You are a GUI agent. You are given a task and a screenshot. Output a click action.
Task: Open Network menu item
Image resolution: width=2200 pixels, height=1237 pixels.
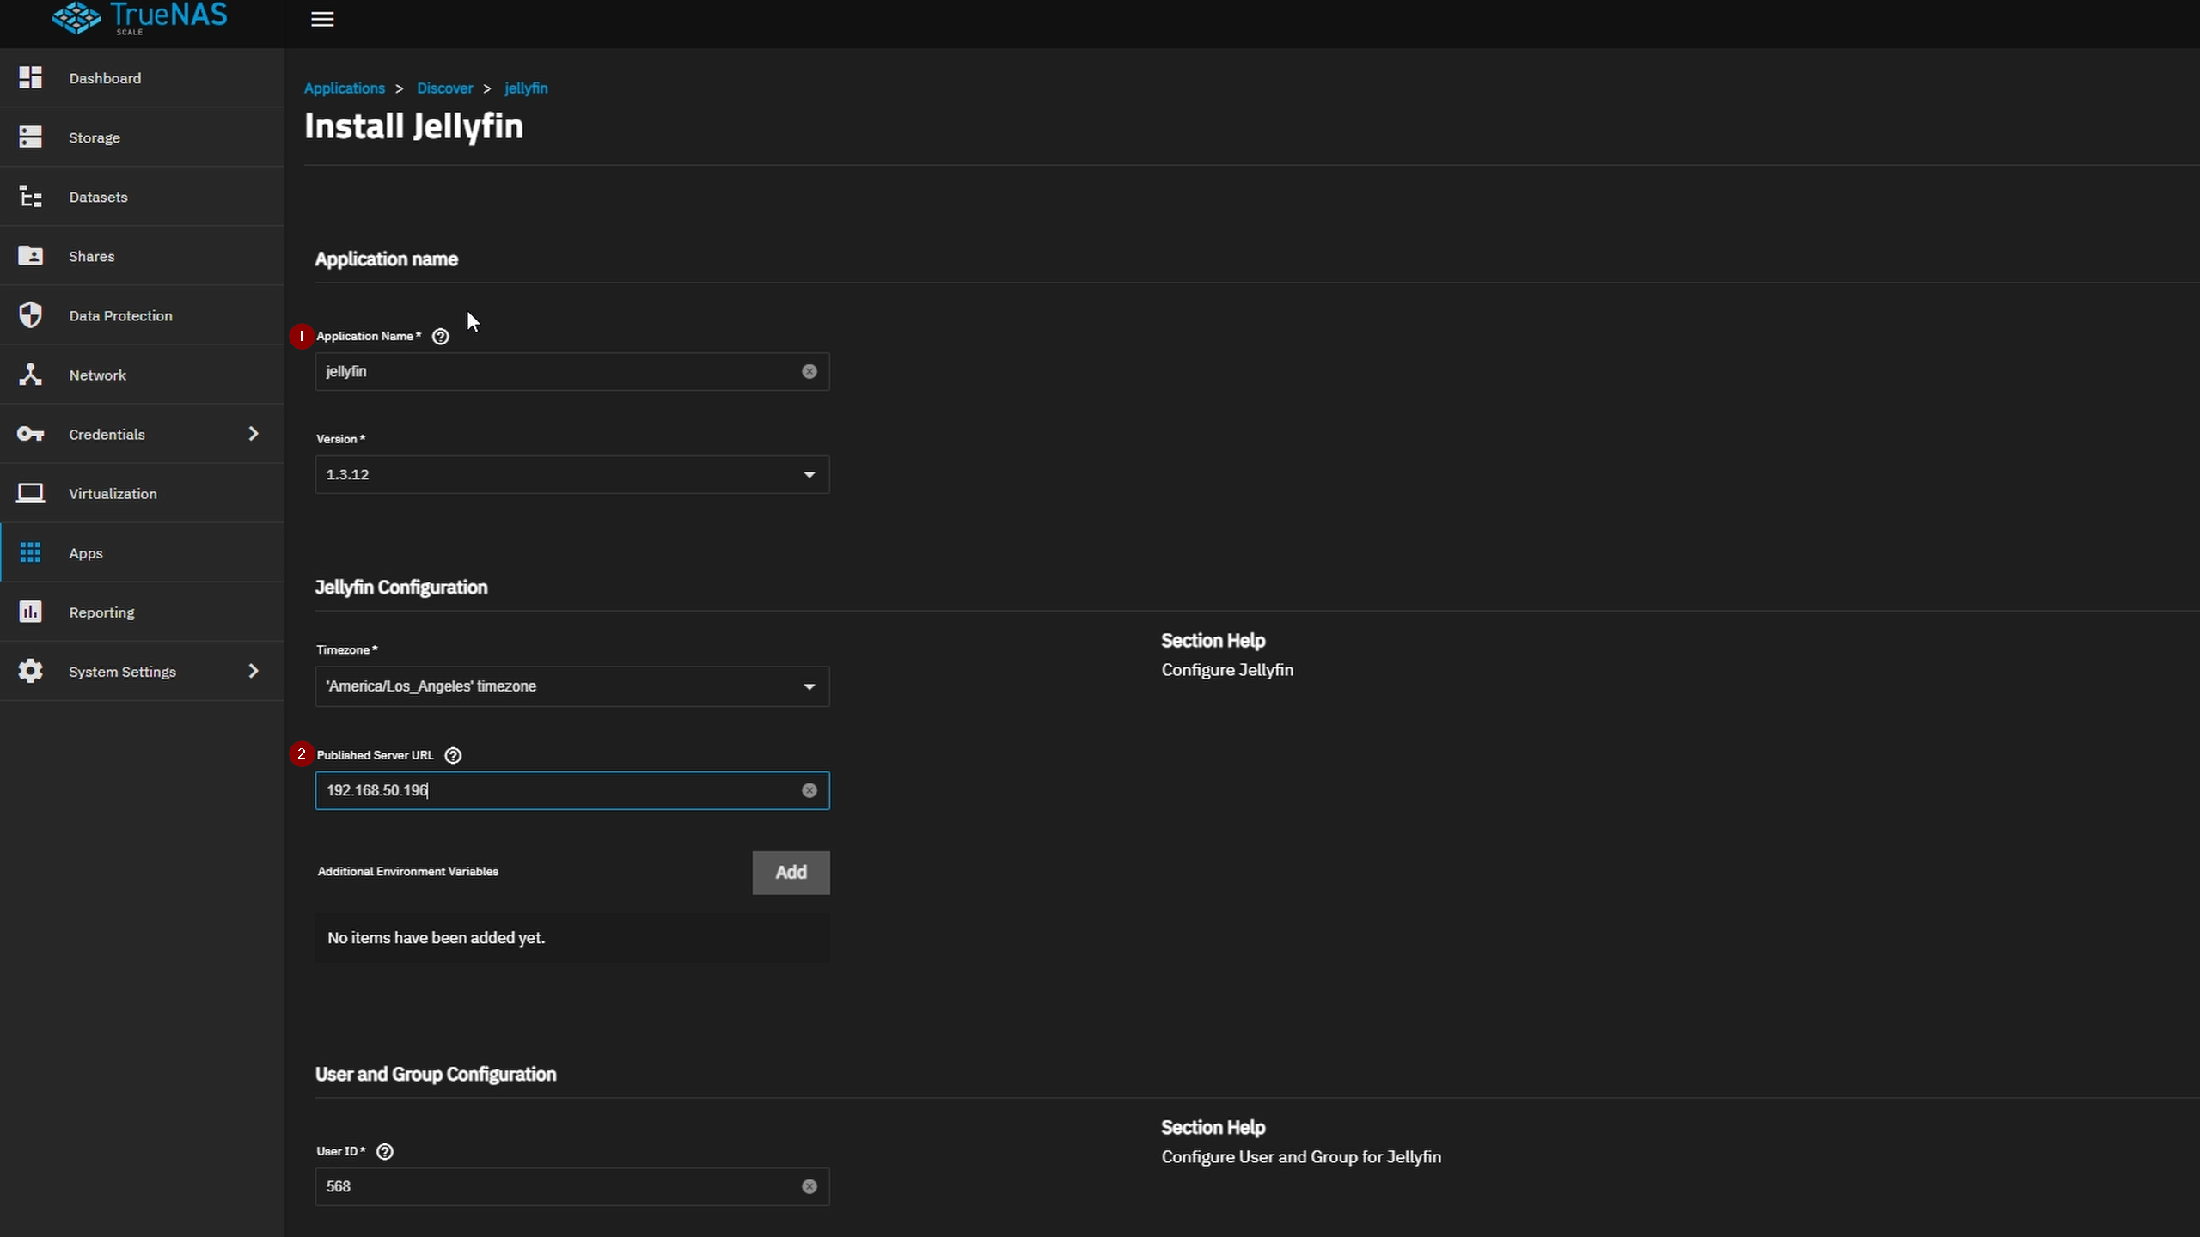point(143,375)
